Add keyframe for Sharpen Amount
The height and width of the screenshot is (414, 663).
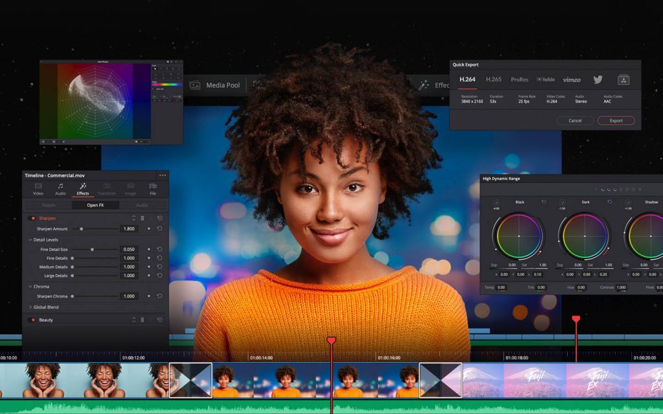pos(148,228)
